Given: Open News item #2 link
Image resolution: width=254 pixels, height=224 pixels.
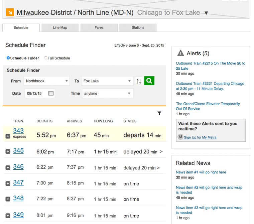Looking at the screenshot, I should 209,190.
